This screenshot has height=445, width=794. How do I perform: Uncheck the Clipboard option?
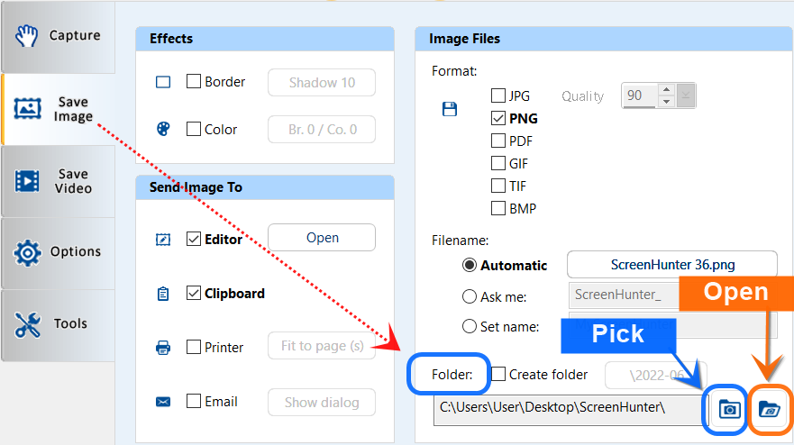pyautogui.click(x=194, y=294)
